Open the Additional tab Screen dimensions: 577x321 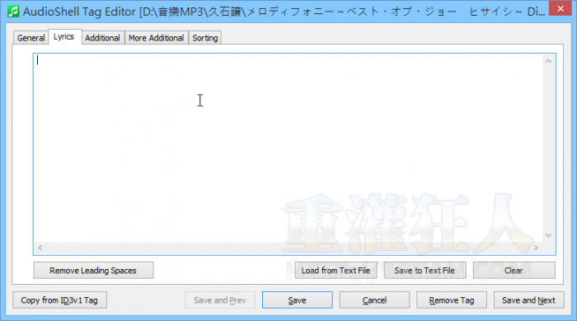(103, 38)
